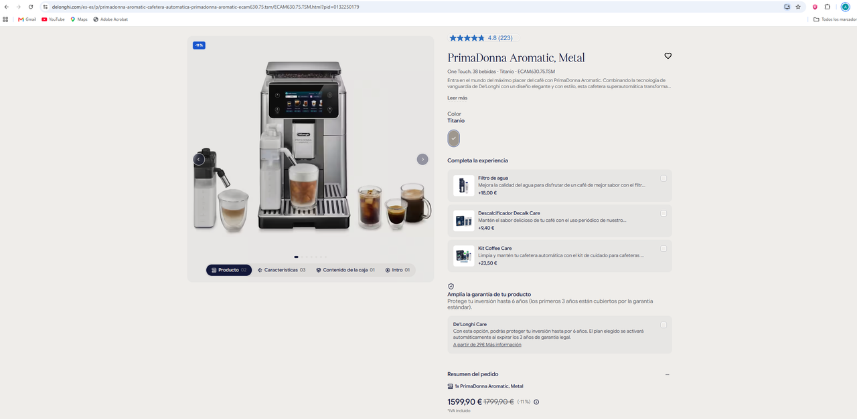This screenshot has width=857, height=419.
Task: Reload the page with the refresh icon
Action: 31,7
